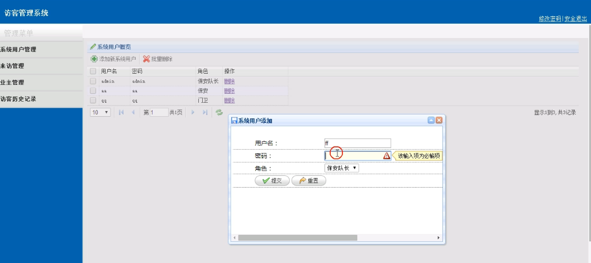Screen dimensions: 591x263
Task: Click 安全退出 link in header
Action: [575, 19]
